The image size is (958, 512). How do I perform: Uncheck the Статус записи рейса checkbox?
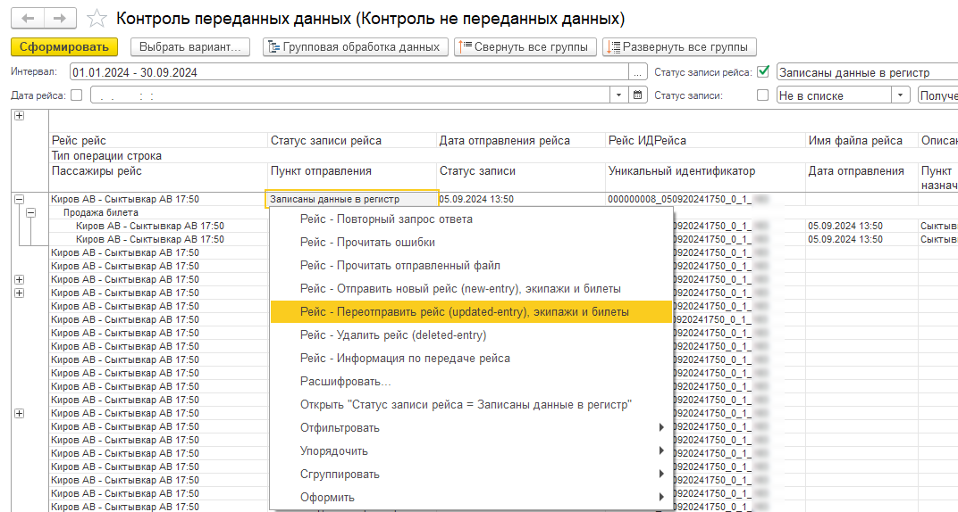pos(763,72)
